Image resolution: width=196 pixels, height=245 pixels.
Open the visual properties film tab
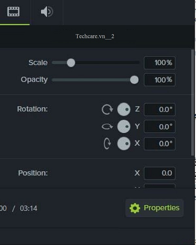click(x=13, y=12)
